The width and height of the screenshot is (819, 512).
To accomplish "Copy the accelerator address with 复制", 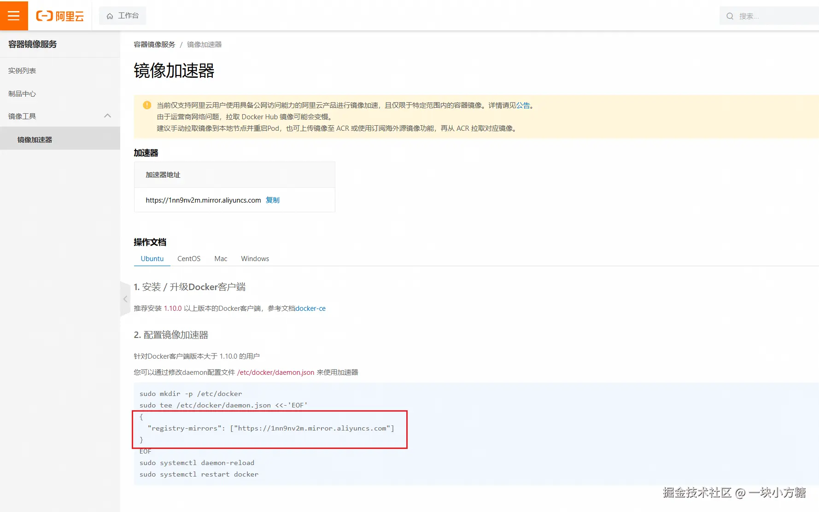I will coord(273,200).
